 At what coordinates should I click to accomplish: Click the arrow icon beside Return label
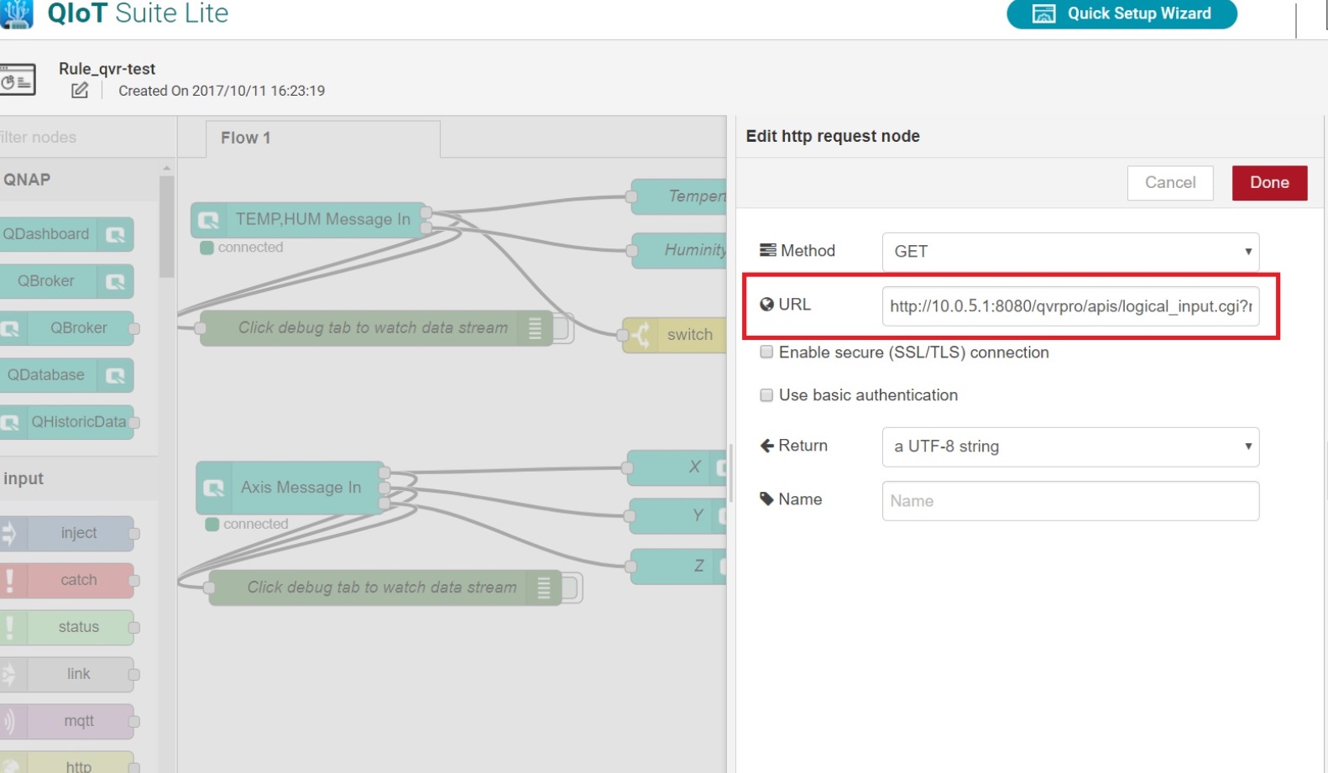766,446
